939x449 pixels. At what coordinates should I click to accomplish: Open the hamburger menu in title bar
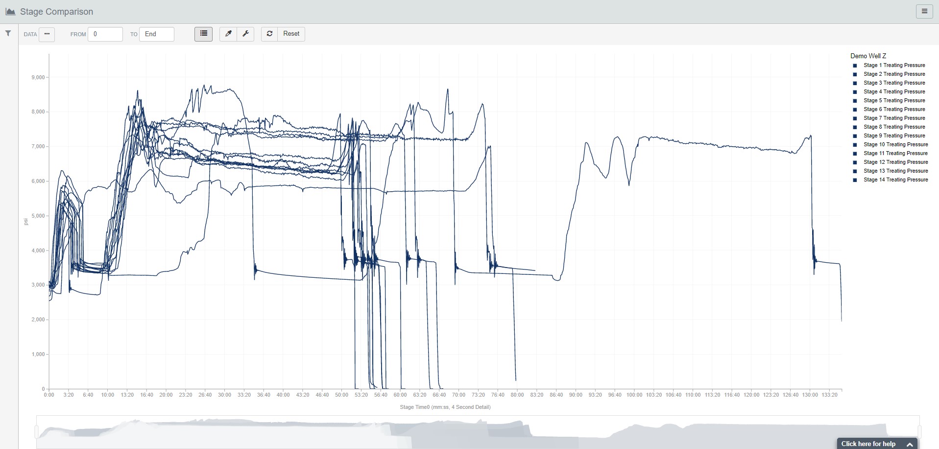tap(924, 11)
